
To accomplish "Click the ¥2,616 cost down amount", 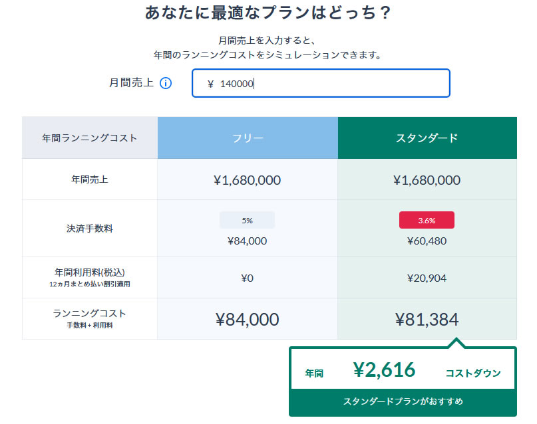I will [x=384, y=370].
